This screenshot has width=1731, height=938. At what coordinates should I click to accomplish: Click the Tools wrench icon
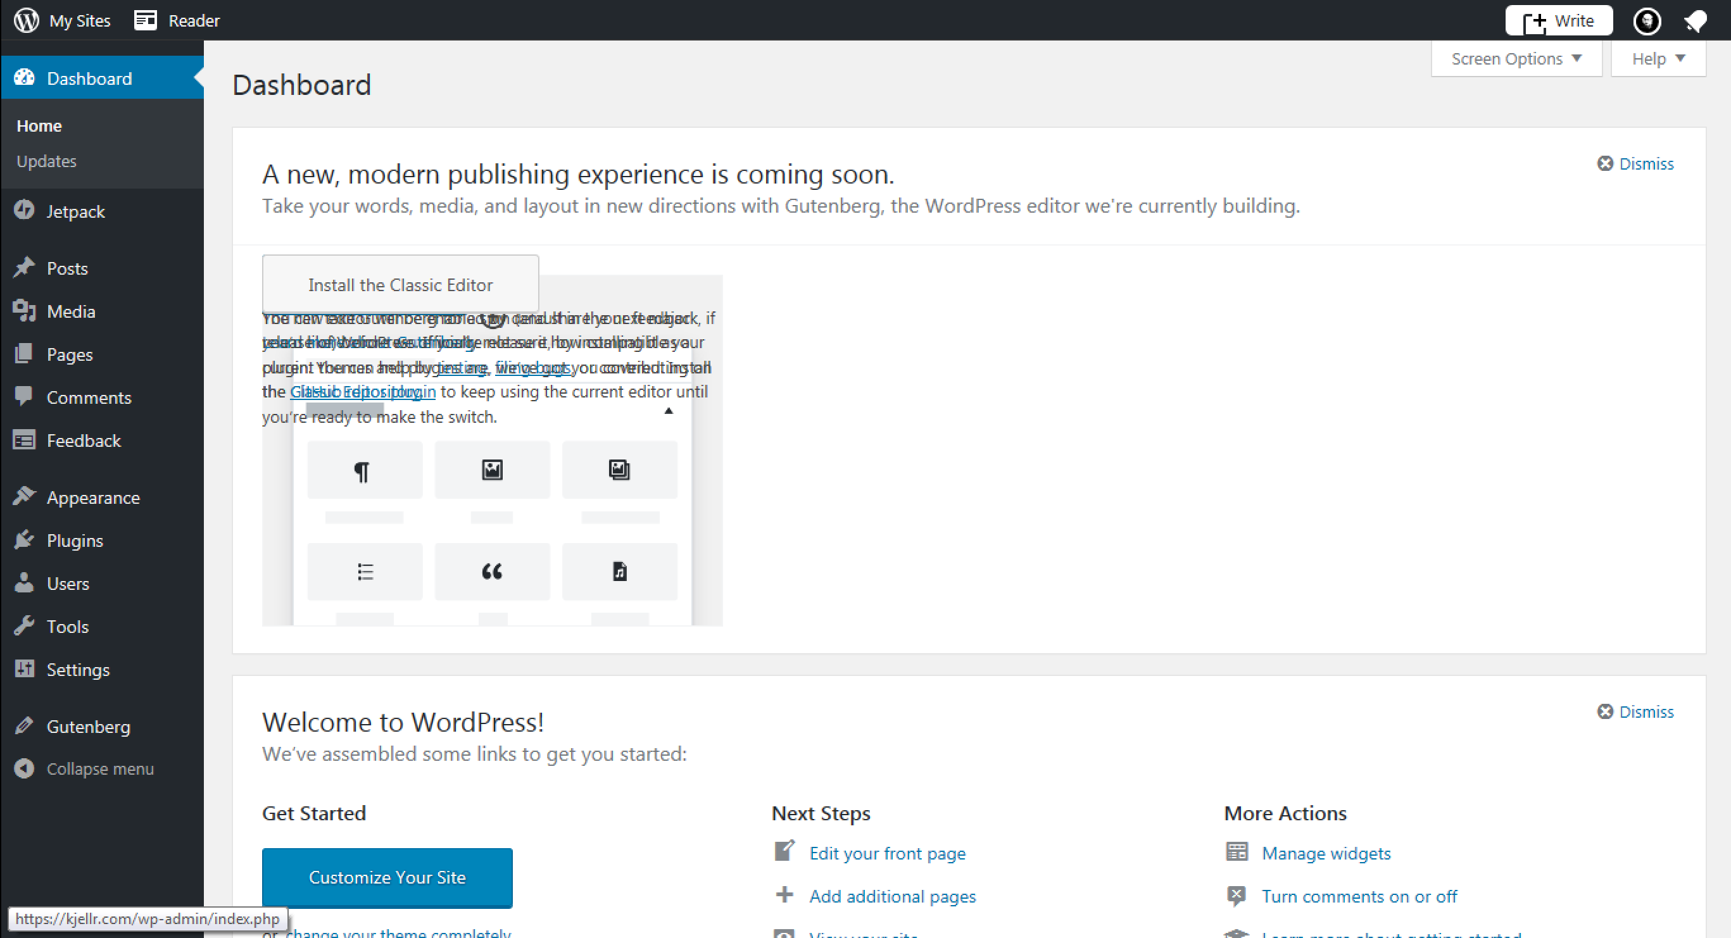click(x=24, y=625)
